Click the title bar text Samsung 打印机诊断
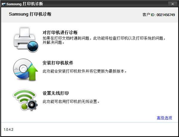Screen dimensions: 179x137 (x=25, y=4)
